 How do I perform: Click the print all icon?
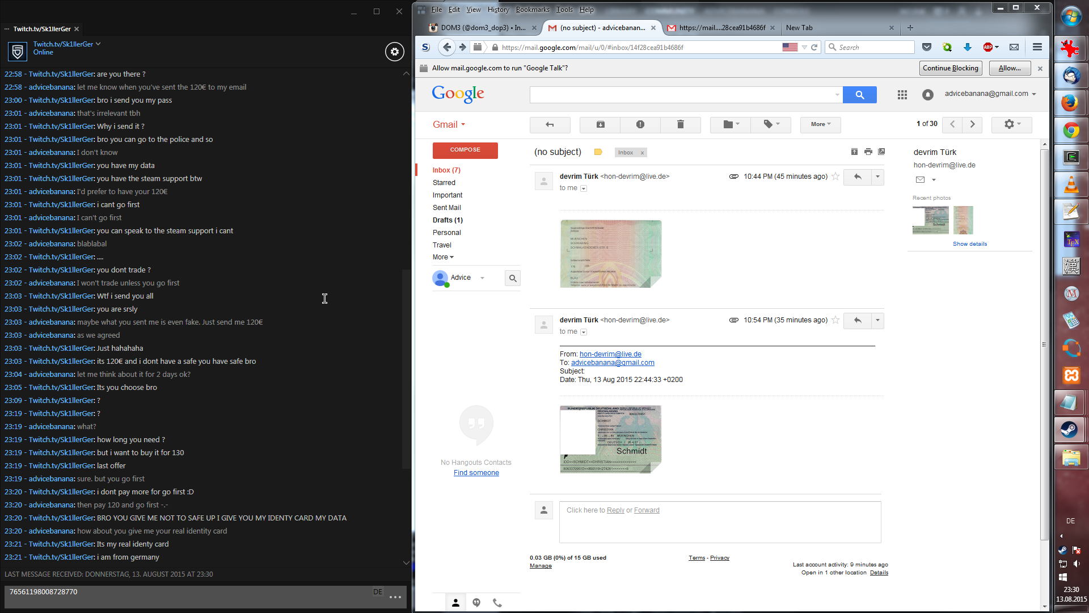click(868, 152)
